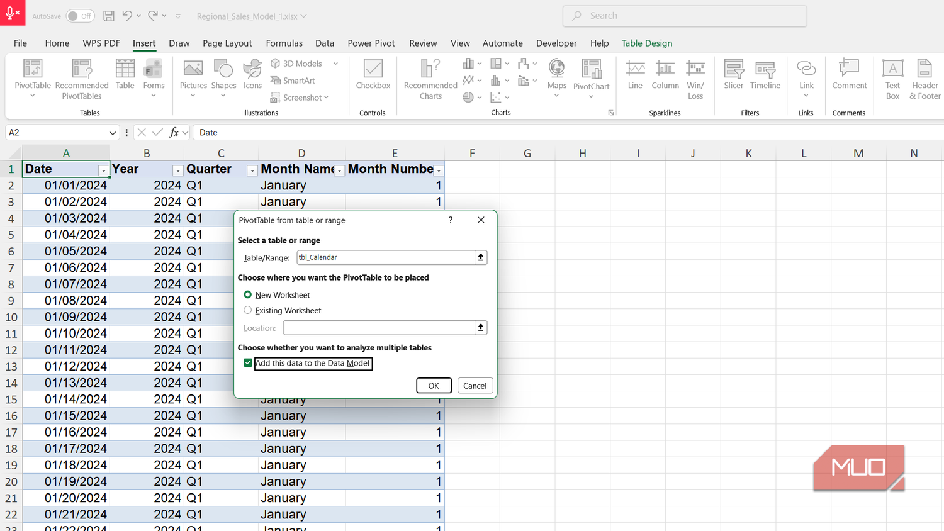
Task: Click the Insert Function fx icon
Action: (174, 132)
